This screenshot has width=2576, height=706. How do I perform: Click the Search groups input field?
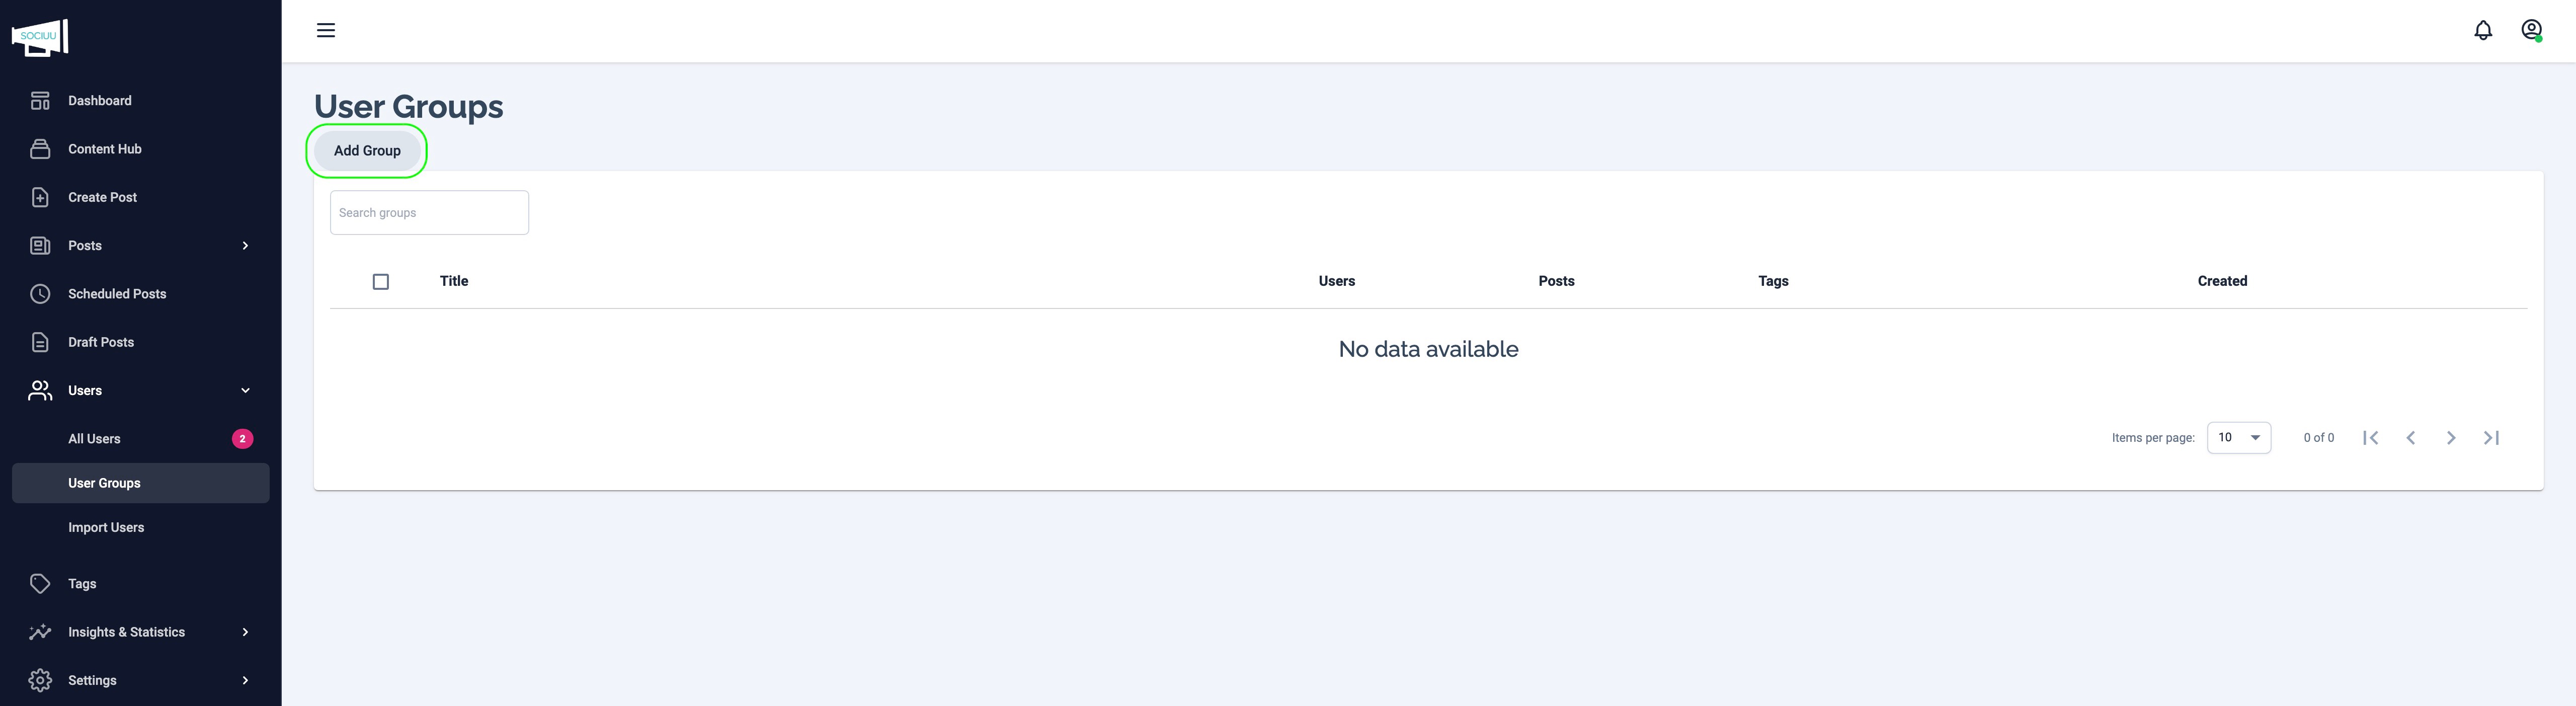click(429, 213)
